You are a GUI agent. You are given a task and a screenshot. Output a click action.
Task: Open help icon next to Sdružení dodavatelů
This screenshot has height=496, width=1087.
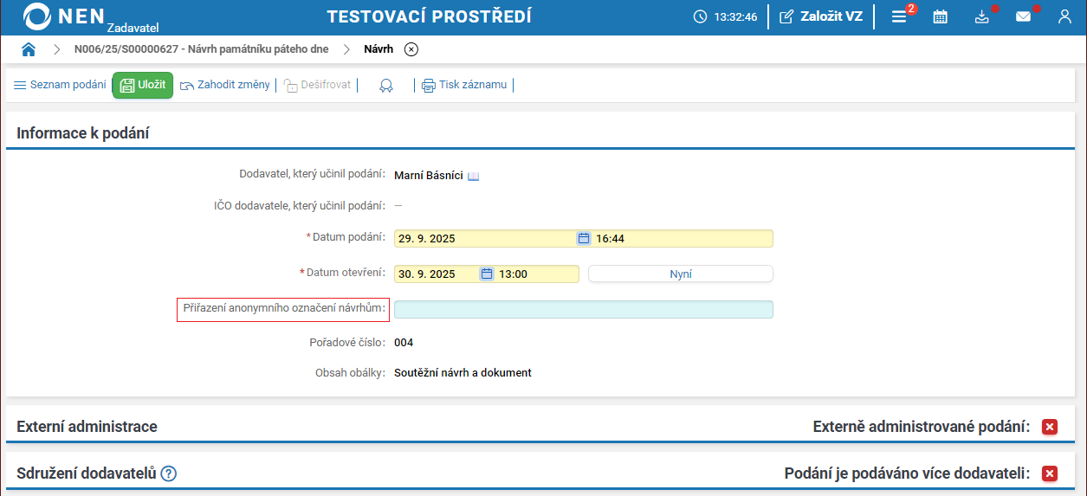pos(169,473)
